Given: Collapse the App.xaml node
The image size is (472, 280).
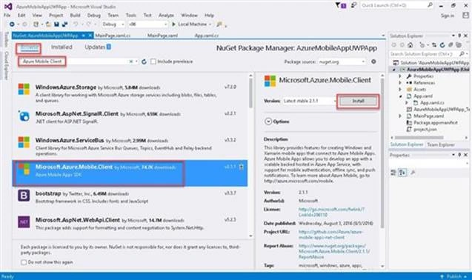Looking at the screenshot, I should click(400, 96).
